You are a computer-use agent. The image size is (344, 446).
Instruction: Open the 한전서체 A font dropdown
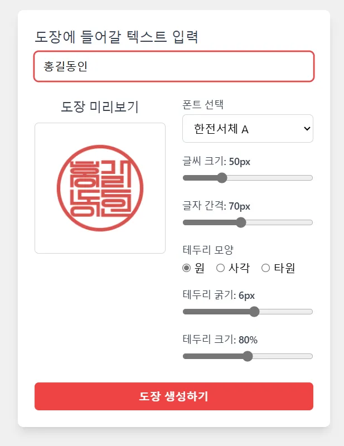(x=248, y=128)
